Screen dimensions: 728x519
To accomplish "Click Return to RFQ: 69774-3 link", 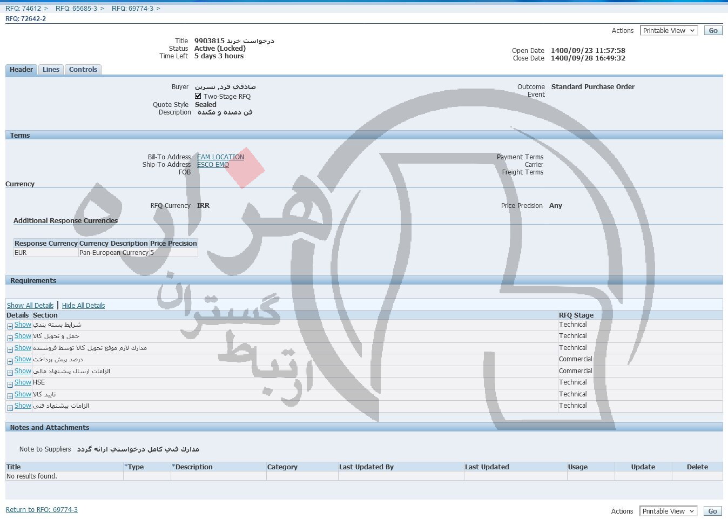I will 42,510.
